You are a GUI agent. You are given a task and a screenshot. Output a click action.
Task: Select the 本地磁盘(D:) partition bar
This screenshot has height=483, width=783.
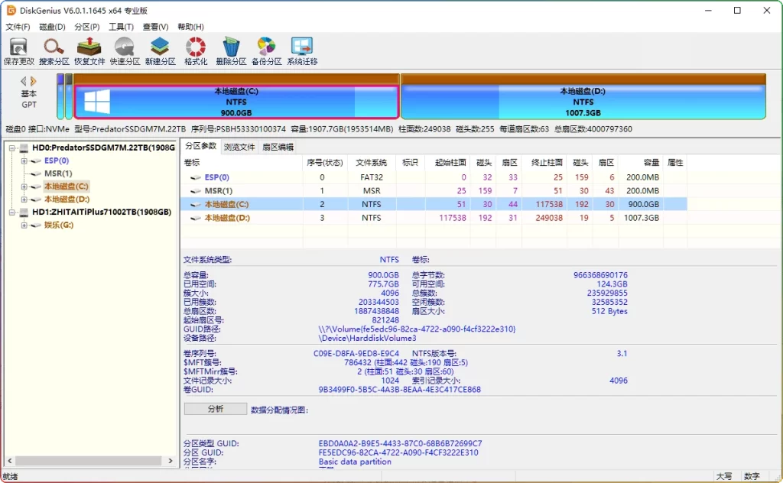click(583, 102)
